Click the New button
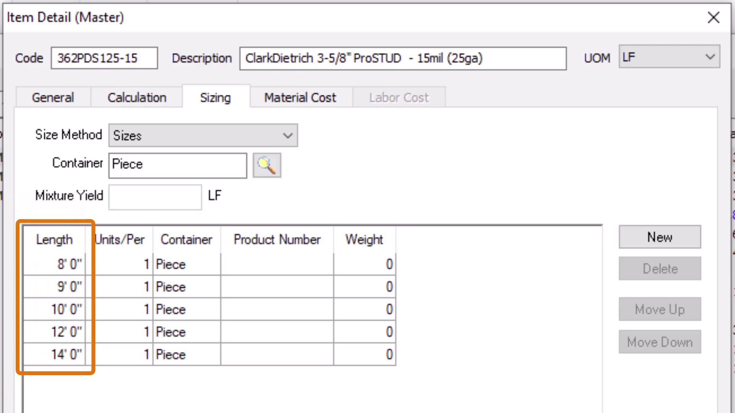 pos(659,237)
